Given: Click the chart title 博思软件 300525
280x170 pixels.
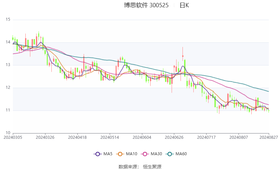Looking at the screenshot, I should [146, 5].
